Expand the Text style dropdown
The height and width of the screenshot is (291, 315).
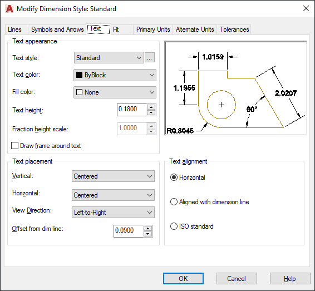(x=109, y=58)
